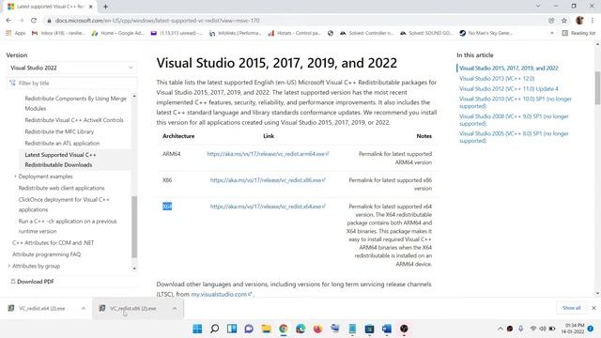Click the sidebar tree scrollbar thumb
The image size is (601, 338).
tap(134, 227)
